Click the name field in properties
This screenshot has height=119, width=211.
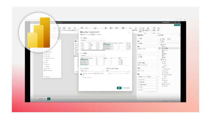tap(147, 44)
